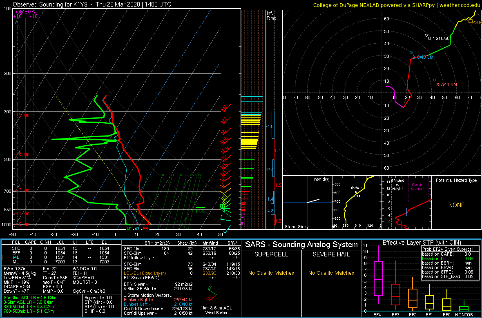Click the orange square marker at the hodograph top
This screenshot has width=482, height=318.
click(x=470, y=21)
